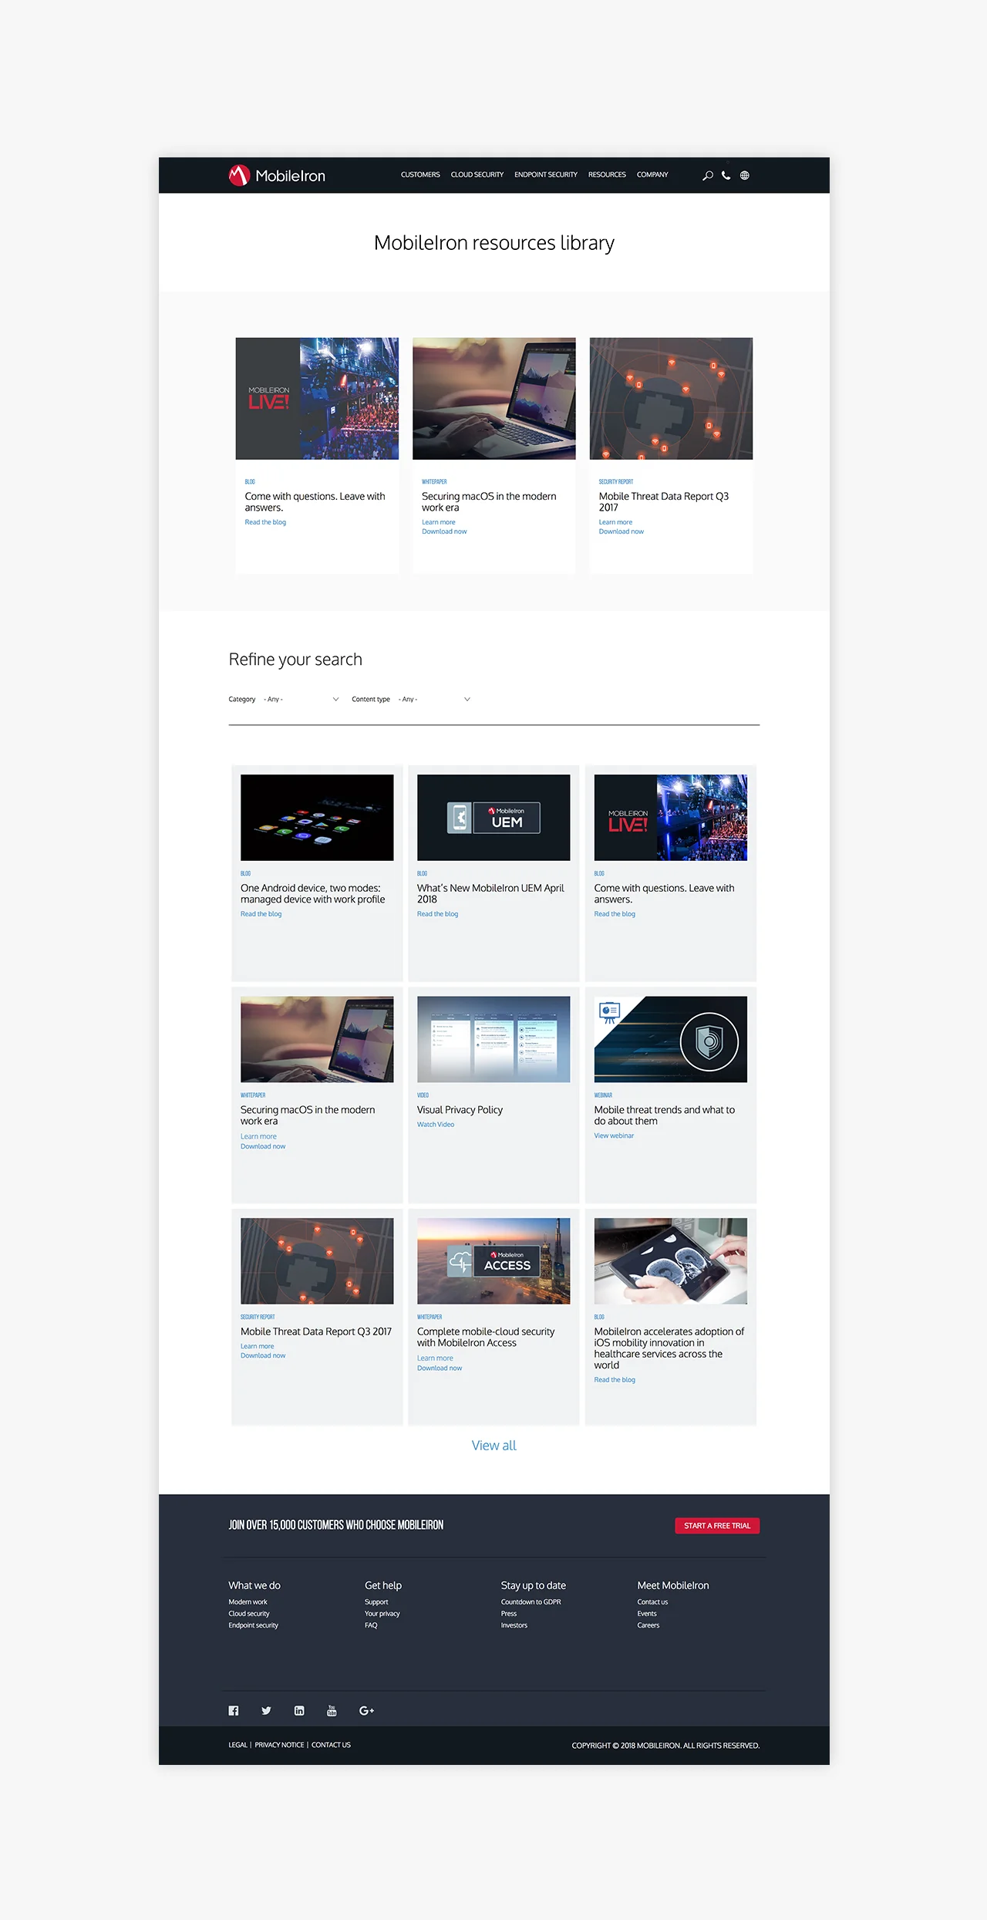Open featured Mobile Threat Data Report thumbnail
Viewport: 987px width, 1920px height.
pos(671,398)
